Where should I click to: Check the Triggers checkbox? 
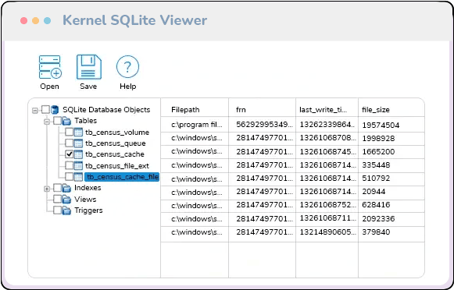[57, 210]
